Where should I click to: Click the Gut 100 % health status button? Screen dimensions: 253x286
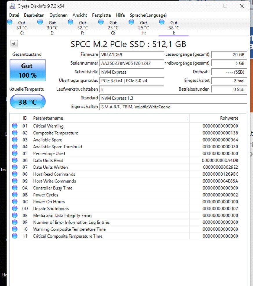(28, 70)
